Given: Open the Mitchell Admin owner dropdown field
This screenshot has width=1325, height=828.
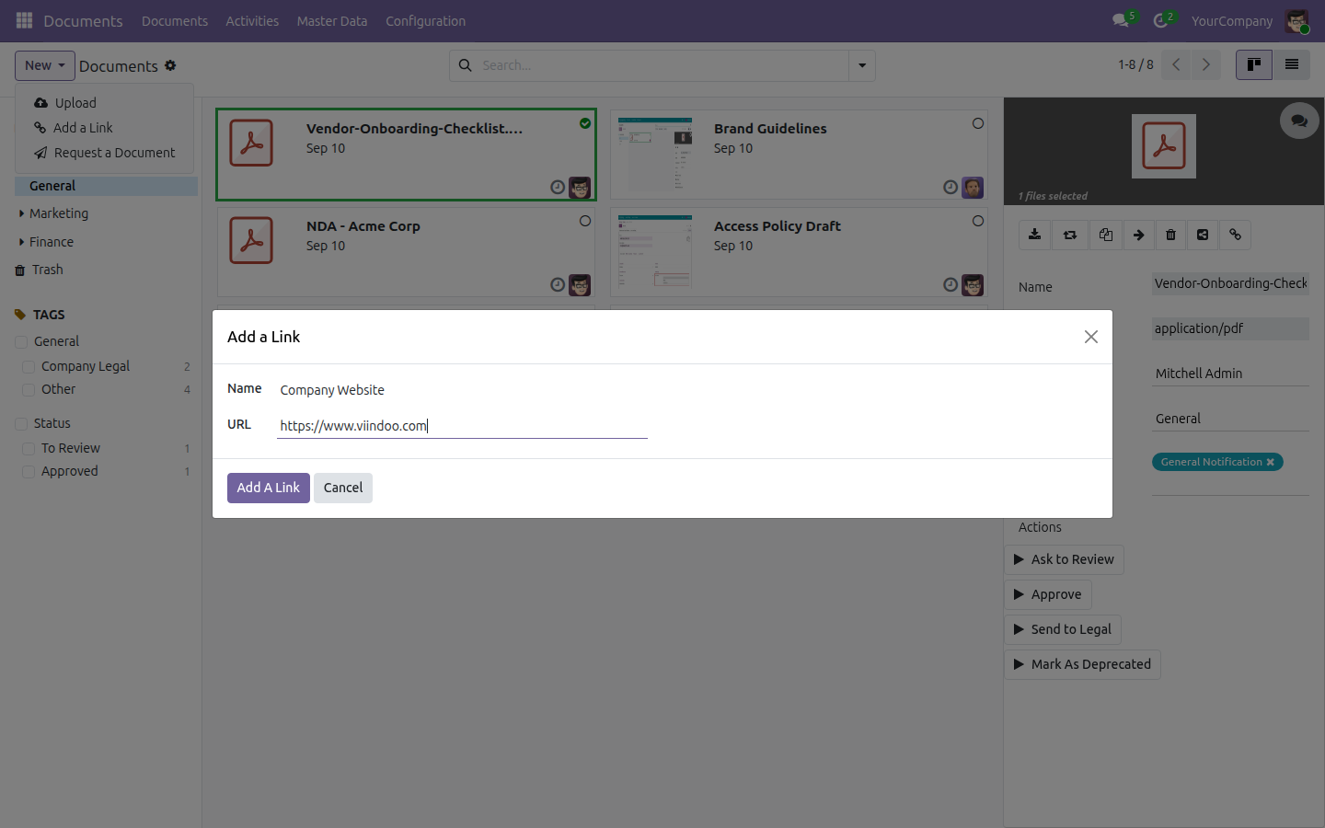Looking at the screenshot, I should coord(1230,374).
